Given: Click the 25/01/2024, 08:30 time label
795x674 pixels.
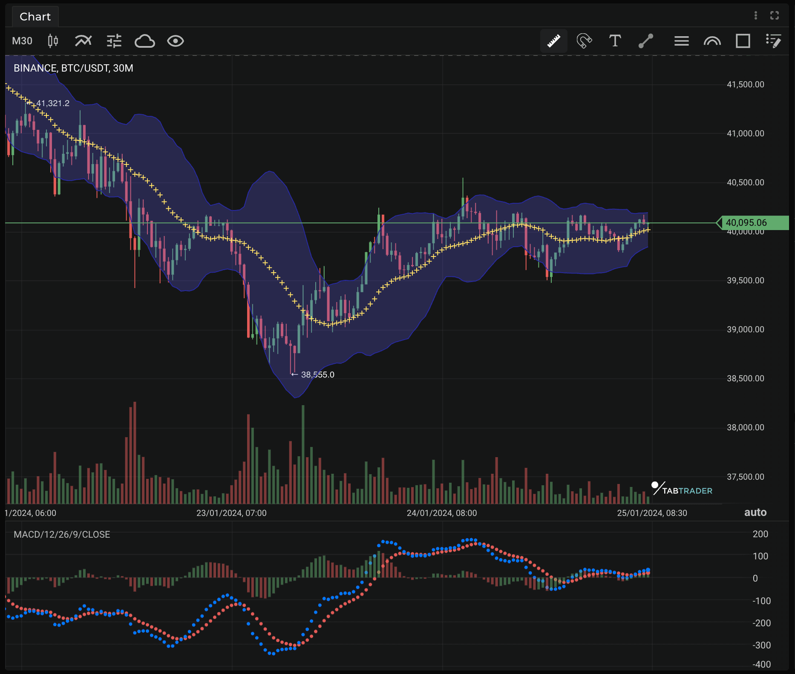Looking at the screenshot, I should [652, 513].
